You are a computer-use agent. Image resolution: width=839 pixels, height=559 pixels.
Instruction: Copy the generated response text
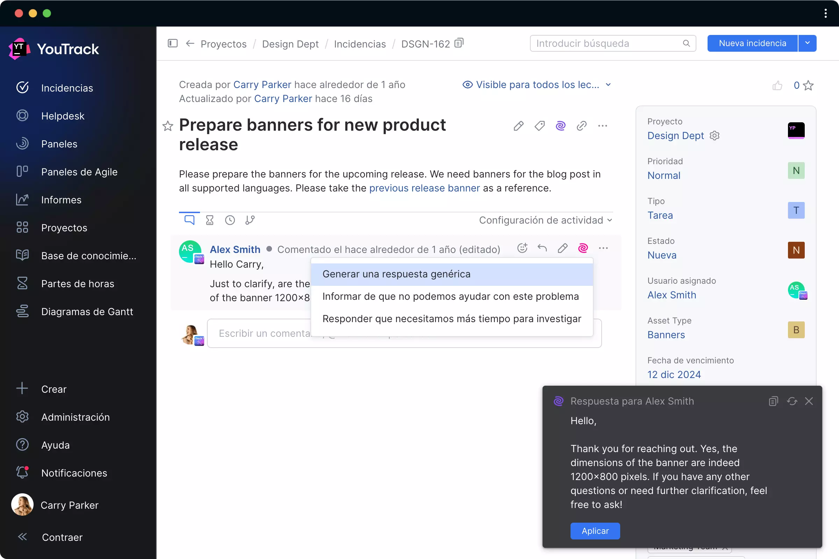pyautogui.click(x=773, y=401)
